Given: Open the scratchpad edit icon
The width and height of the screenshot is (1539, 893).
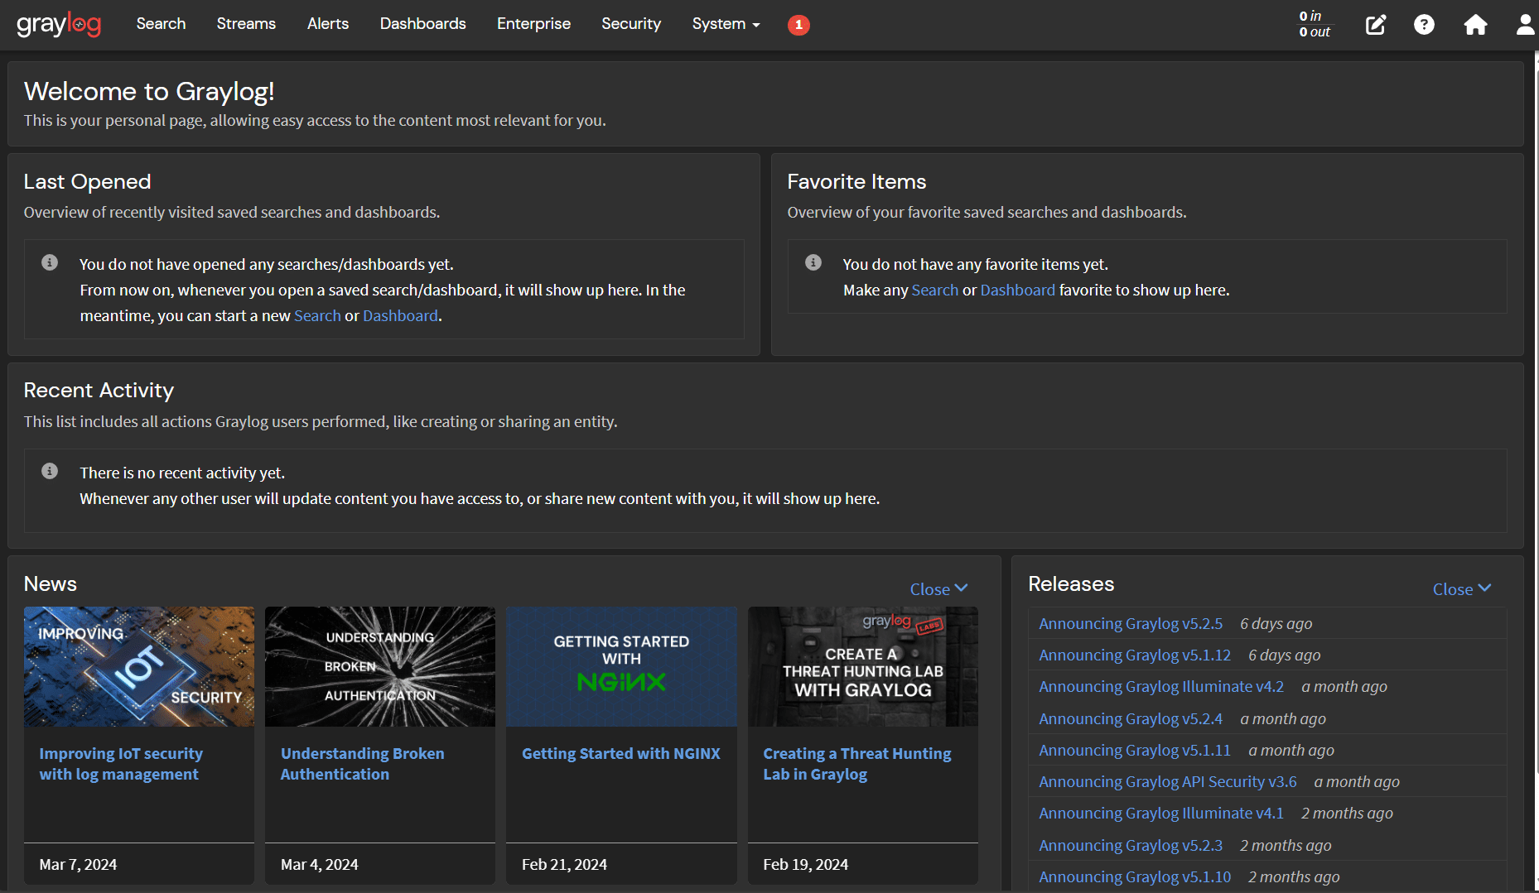Looking at the screenshot, I should [1375, 25].
